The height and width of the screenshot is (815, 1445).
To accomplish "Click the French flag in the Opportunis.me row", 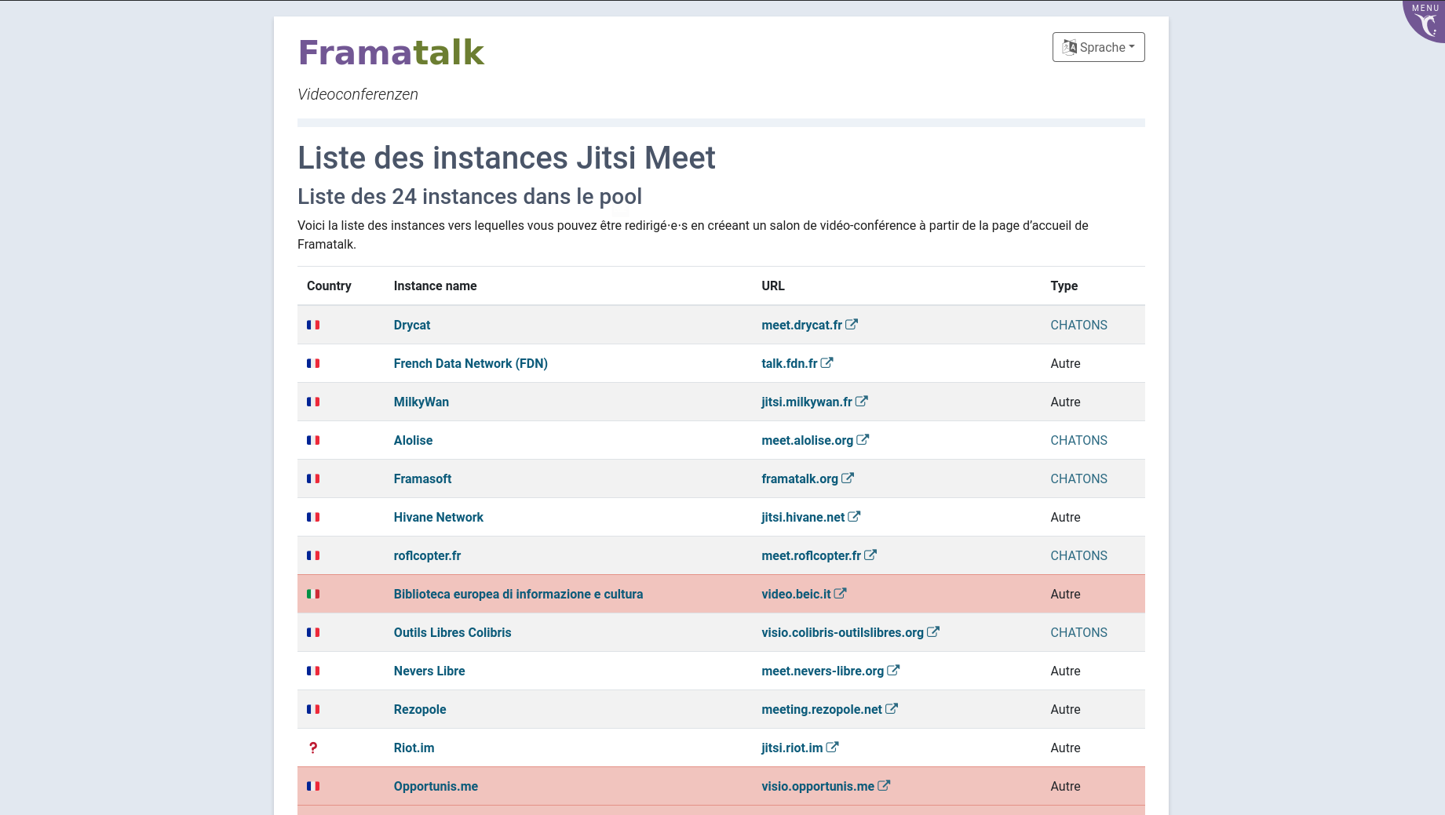I will point(313,786).
